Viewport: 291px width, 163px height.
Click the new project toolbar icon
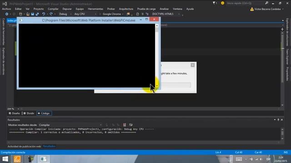tap(20, 14)
